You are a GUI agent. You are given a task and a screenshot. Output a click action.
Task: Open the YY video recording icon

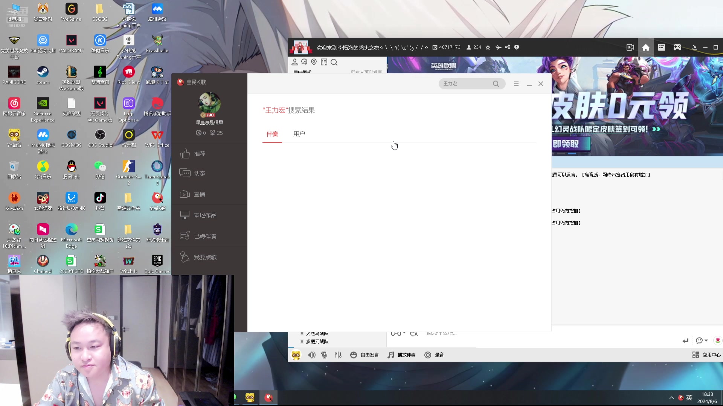point(630,47)
